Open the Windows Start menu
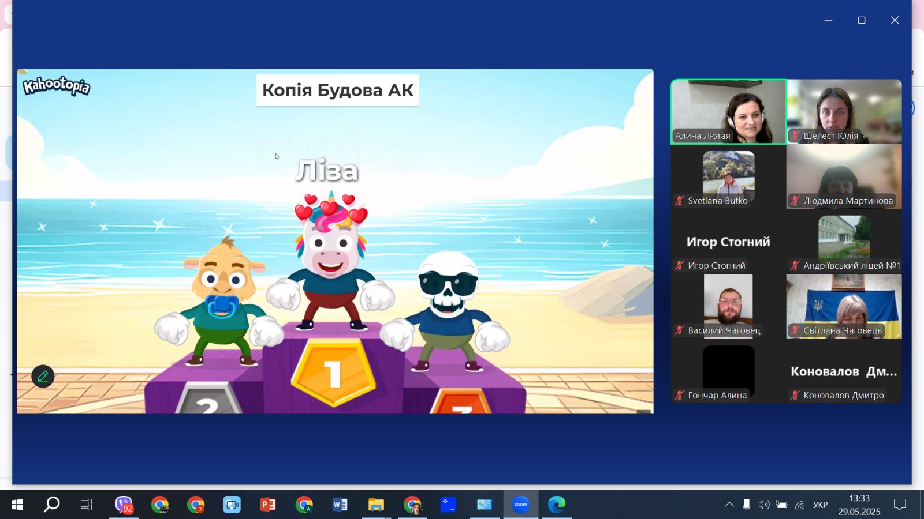Viewport: 924px width, 519px height. (17, 505)
